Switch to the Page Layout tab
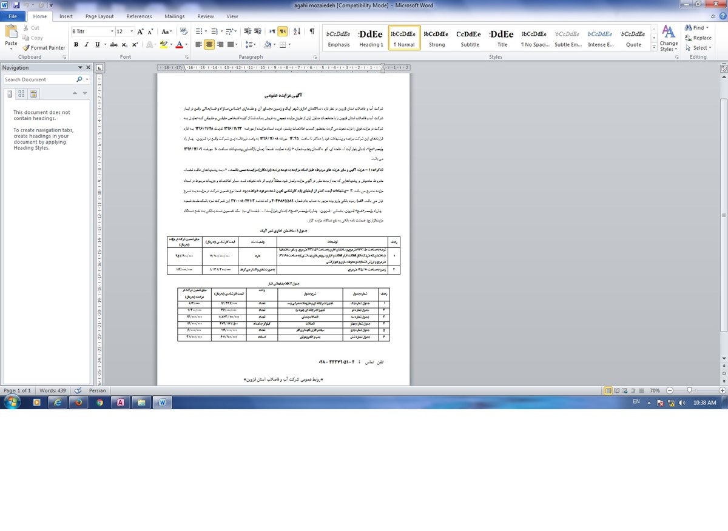This screenshot has width=728, height=531. 99,16
